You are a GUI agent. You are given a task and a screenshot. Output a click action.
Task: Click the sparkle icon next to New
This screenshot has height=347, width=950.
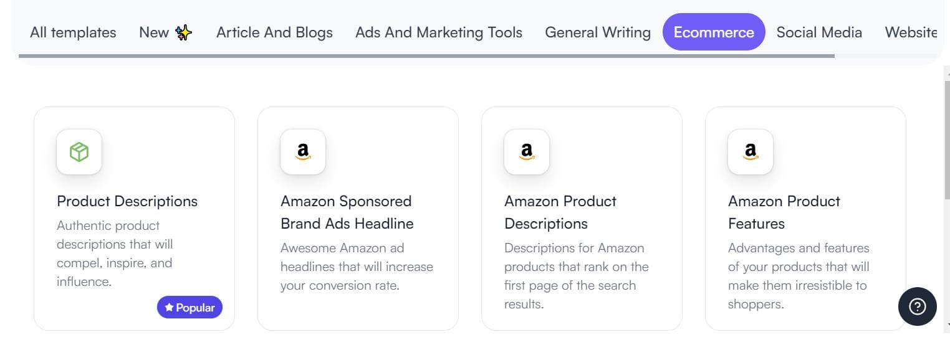[183, 33]
